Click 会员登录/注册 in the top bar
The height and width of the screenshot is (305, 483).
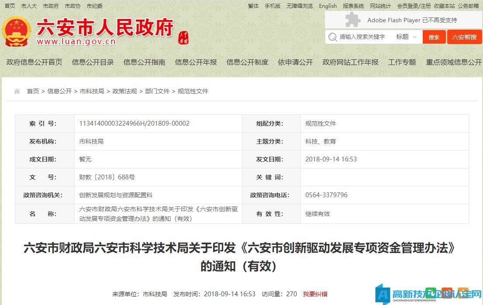(x=414, y=6)
